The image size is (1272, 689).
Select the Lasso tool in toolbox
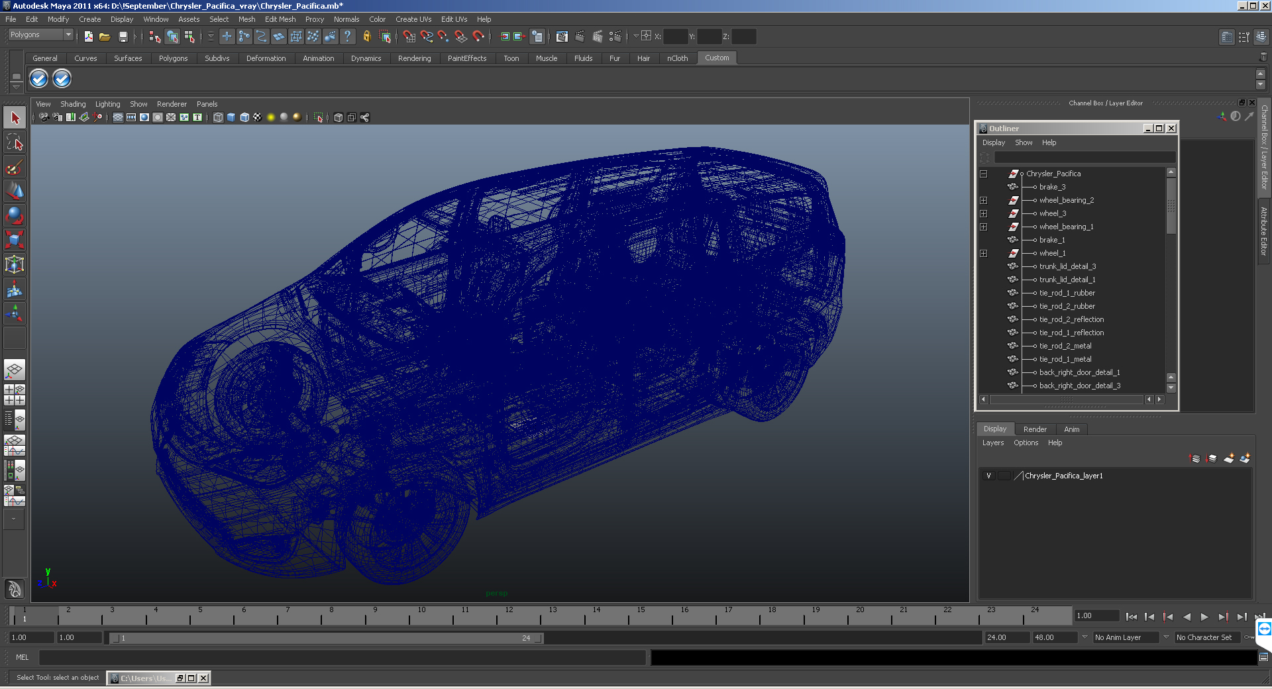(15, 142)
